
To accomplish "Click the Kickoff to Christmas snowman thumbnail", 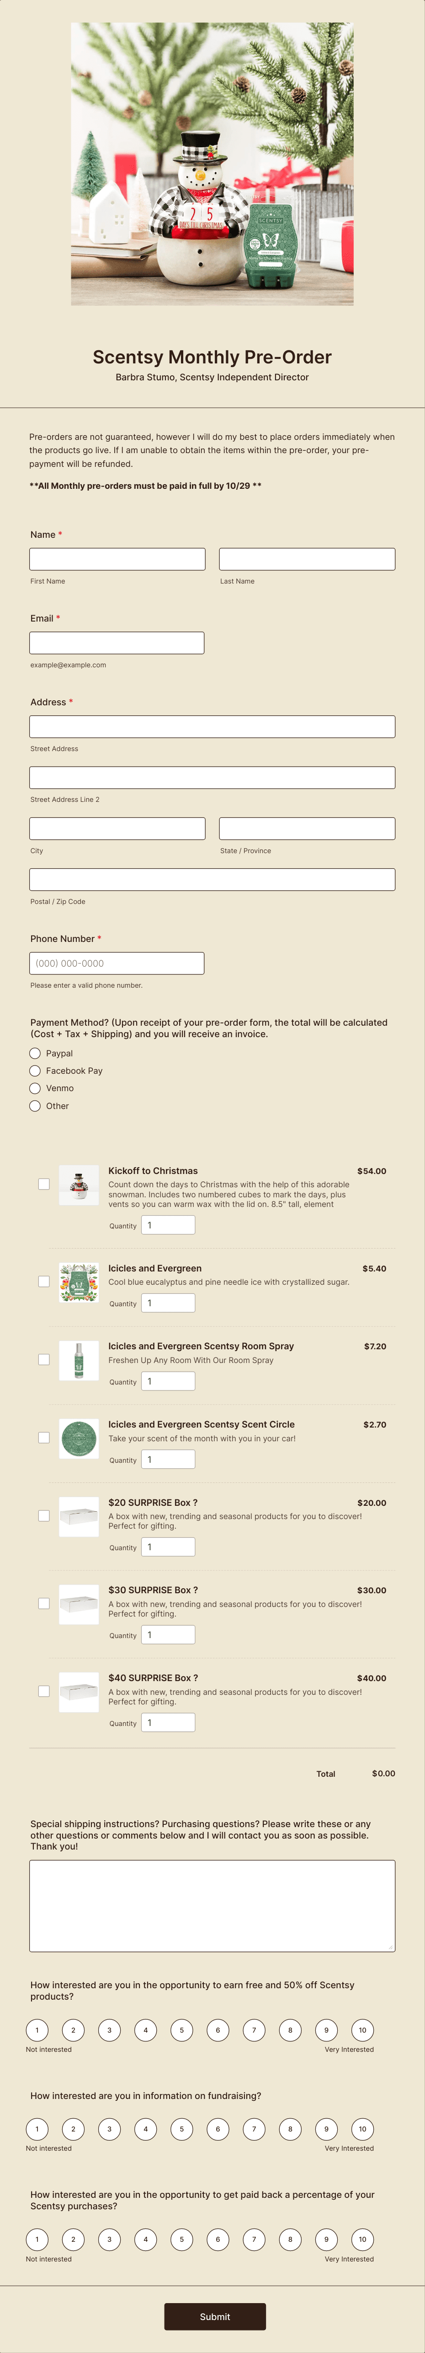I will pos(79,1185).
